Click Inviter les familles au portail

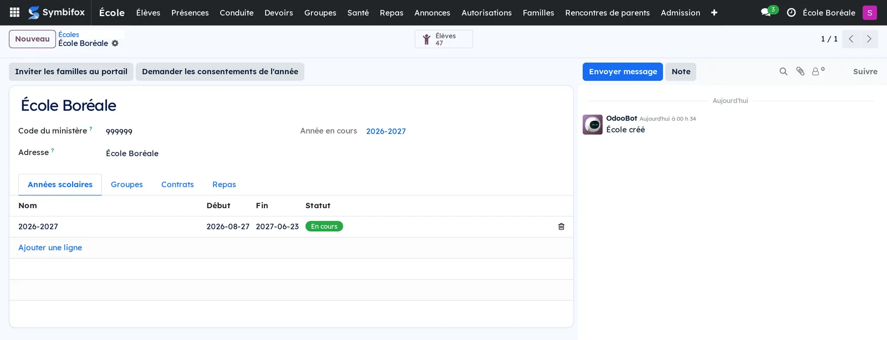point(71,71)
